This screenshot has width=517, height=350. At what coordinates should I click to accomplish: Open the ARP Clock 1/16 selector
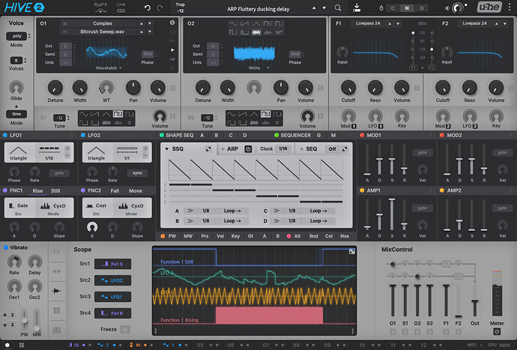click(x=283, y=149)
